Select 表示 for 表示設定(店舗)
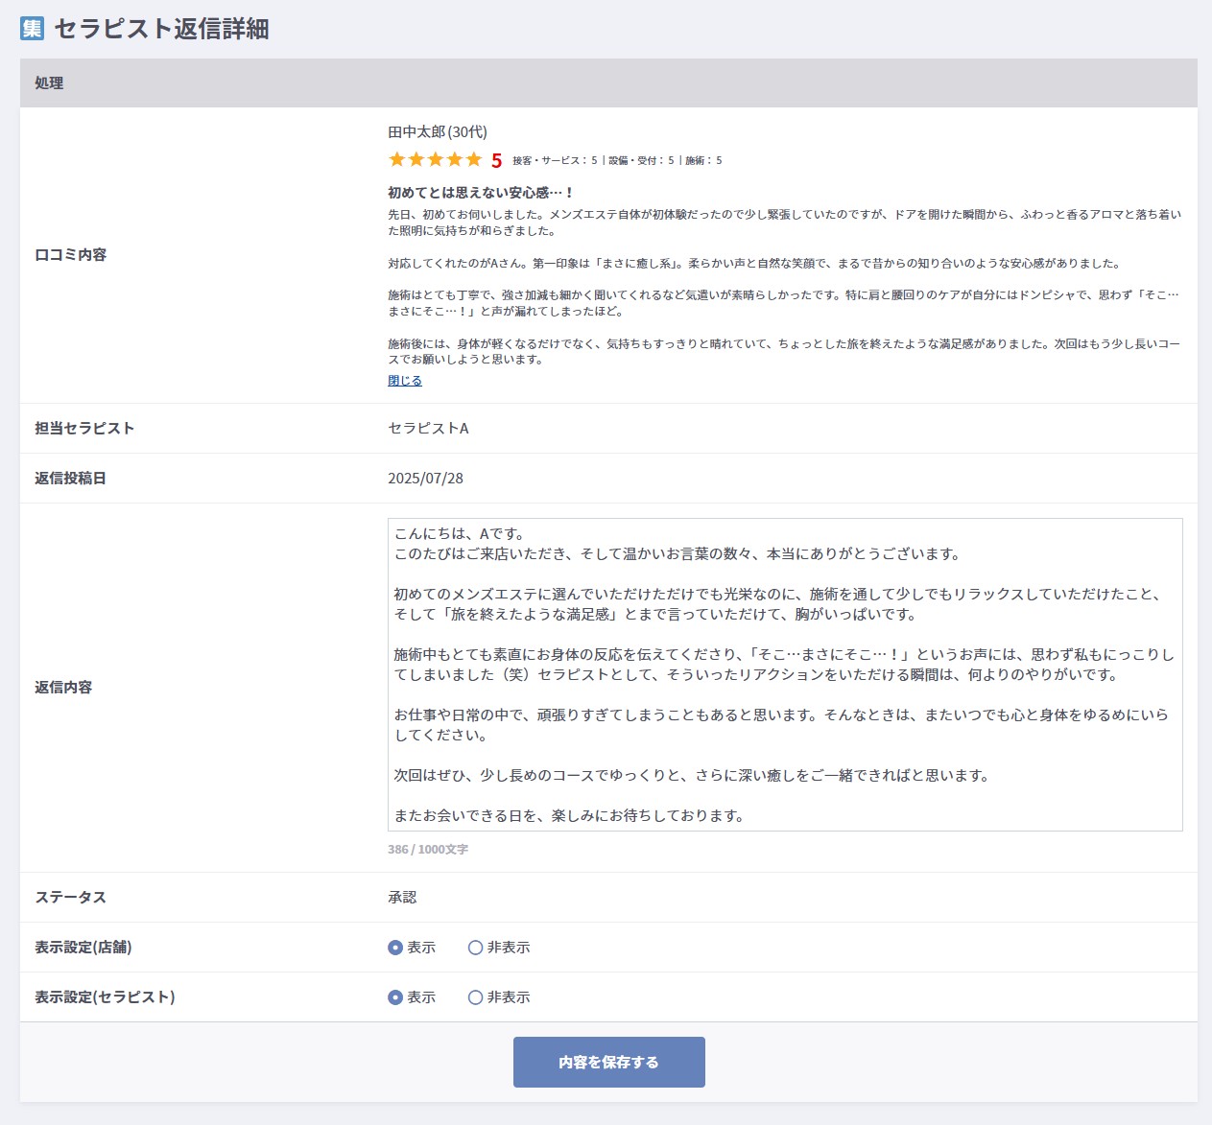 pos(395,948)
